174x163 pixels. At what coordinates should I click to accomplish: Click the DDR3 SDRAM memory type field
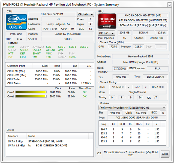[155, 77]
